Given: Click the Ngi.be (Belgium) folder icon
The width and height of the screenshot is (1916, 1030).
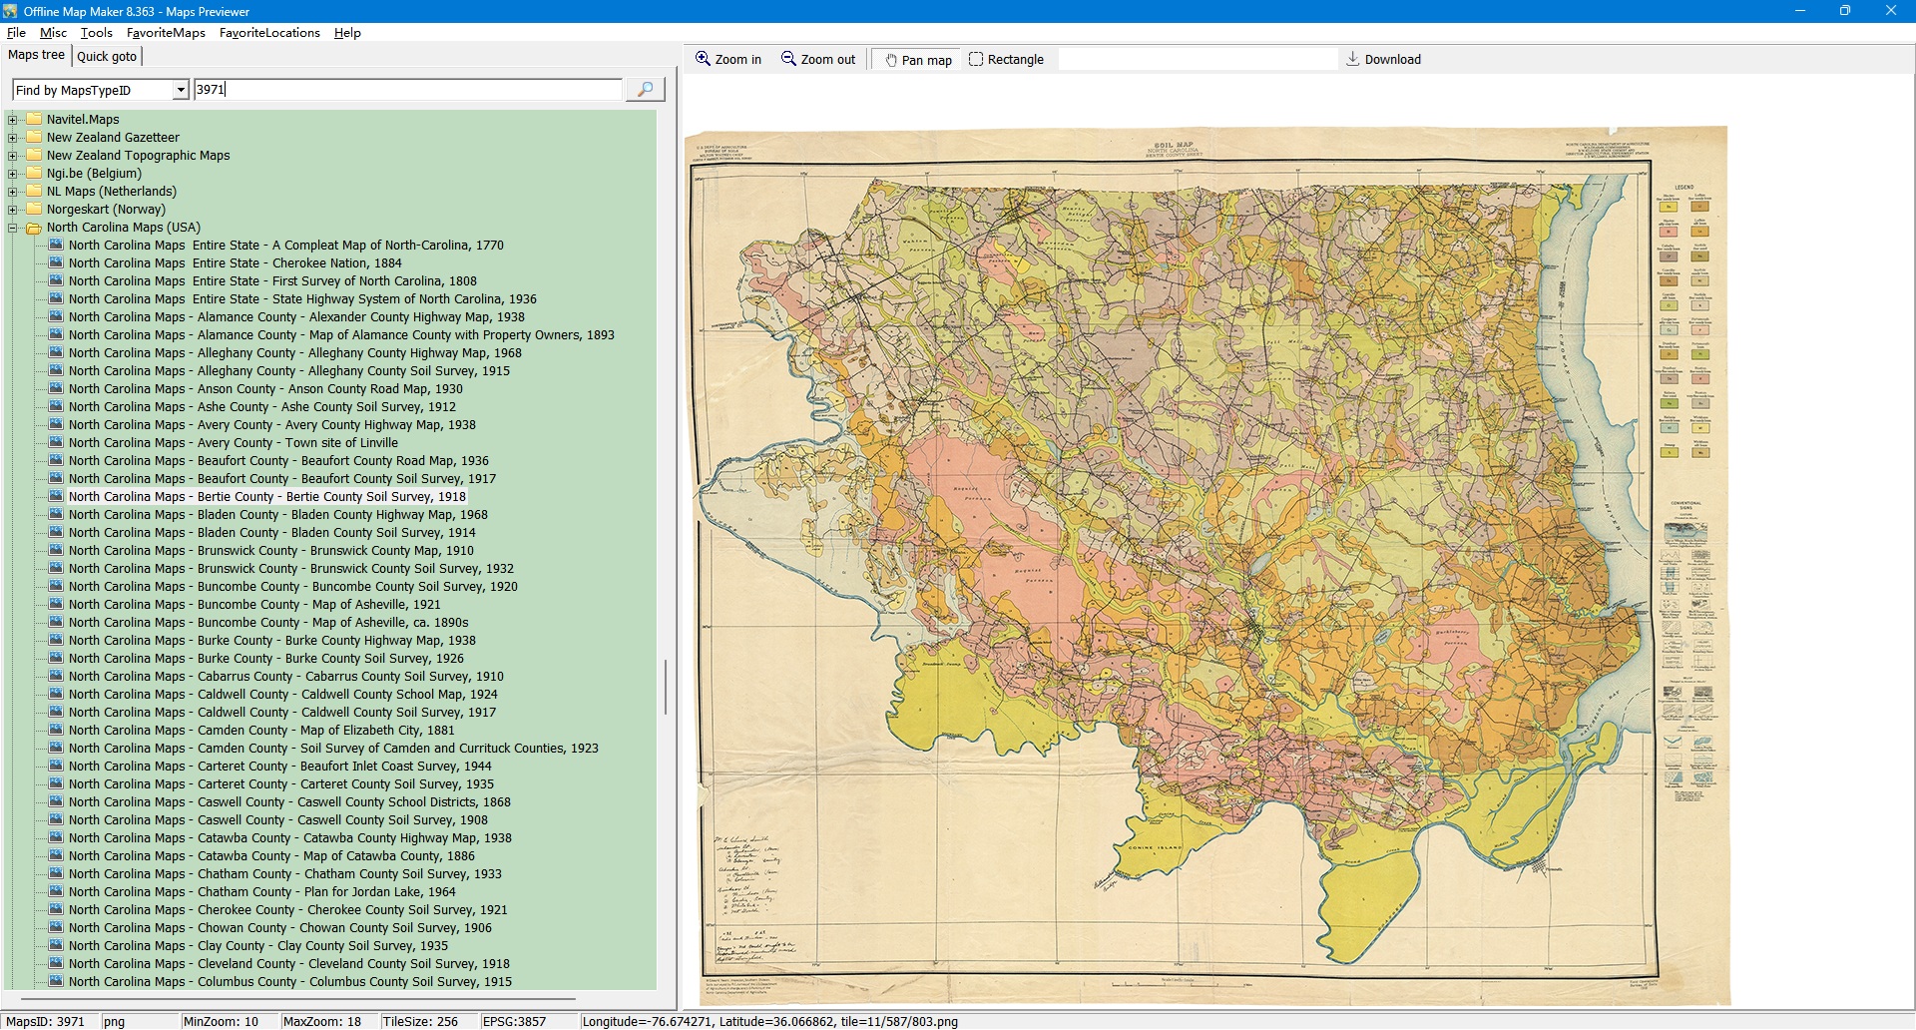Looking at the screenshot, I should pos(34,174).
